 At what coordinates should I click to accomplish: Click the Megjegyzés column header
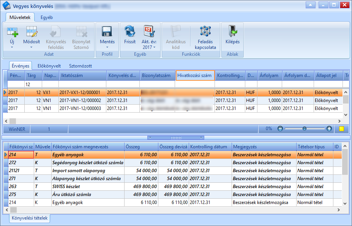point(264,147)
